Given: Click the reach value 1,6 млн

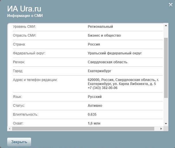Looking at the screenshot, I should pos(94,123).
